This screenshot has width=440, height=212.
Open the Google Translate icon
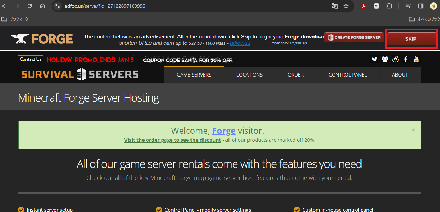[334, 6]
